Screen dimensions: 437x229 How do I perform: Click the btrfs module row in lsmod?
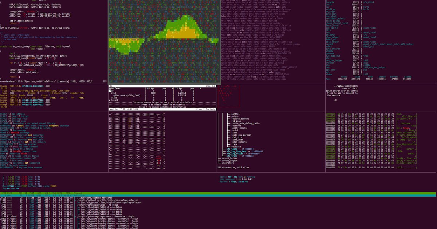344,5
